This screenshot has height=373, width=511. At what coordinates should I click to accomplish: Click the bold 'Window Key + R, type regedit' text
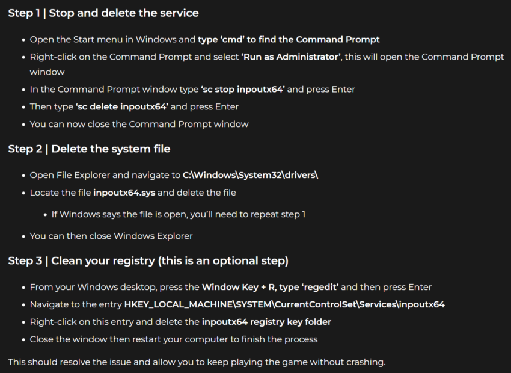pyautogui.click(x=270, y=287)
